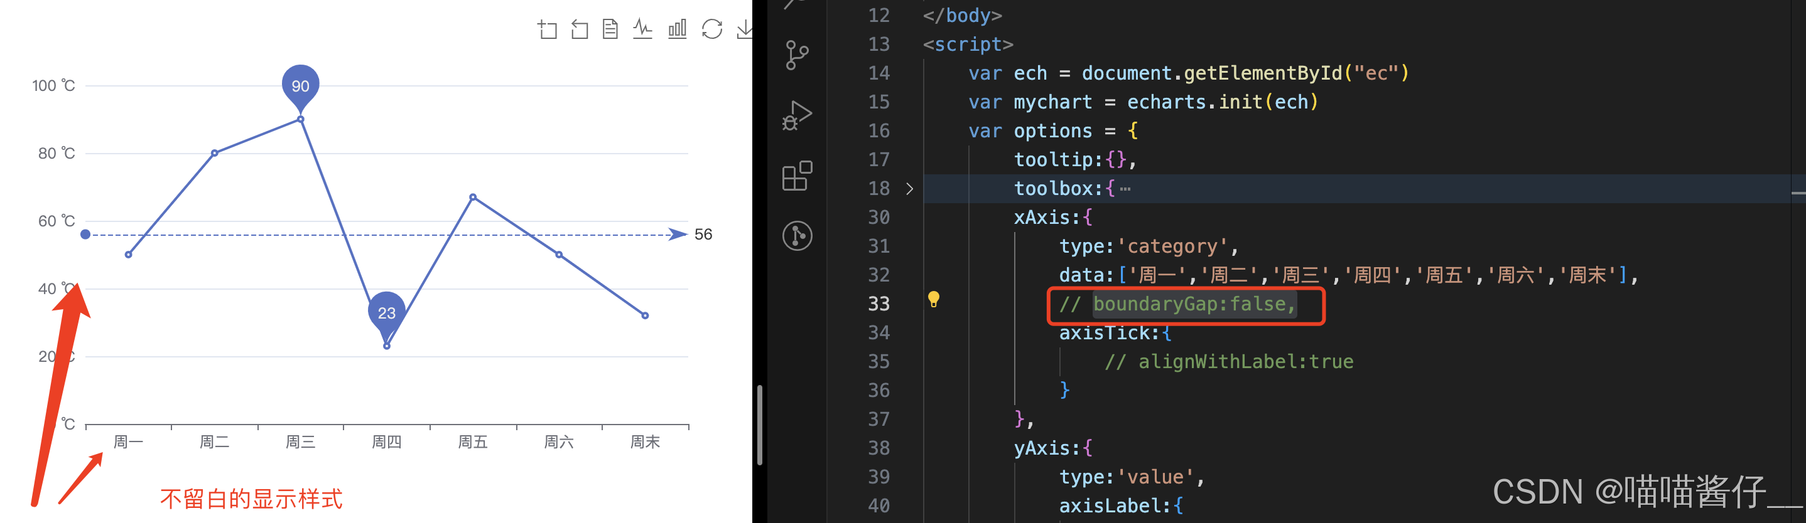This screenshot has height=523, width=1806.
Task: Click the 周一 data point on the line
Action: click(128, 255)
